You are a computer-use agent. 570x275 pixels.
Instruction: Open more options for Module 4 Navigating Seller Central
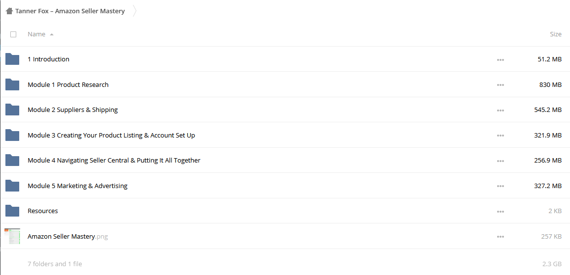pos(500,161)
